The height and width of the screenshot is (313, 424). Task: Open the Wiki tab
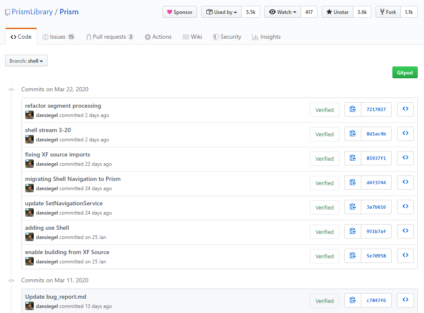click(x=192, y=37)
